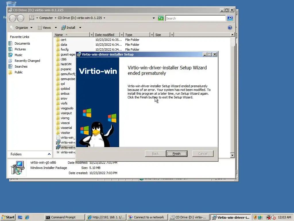Select the fwcfg folder
This screenshot has width=294, height=221.
65,49
